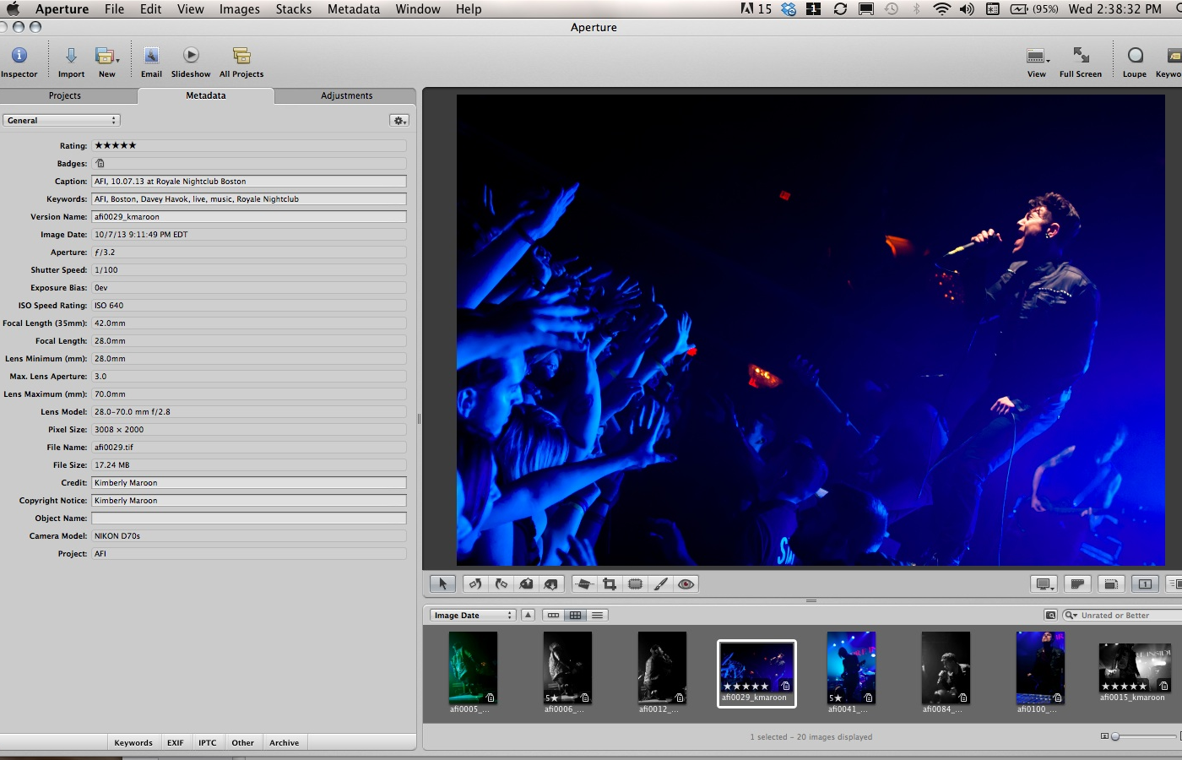Screen dimensions: 1182x760
Task: Rotate the image right
Action: pos(502,584)
